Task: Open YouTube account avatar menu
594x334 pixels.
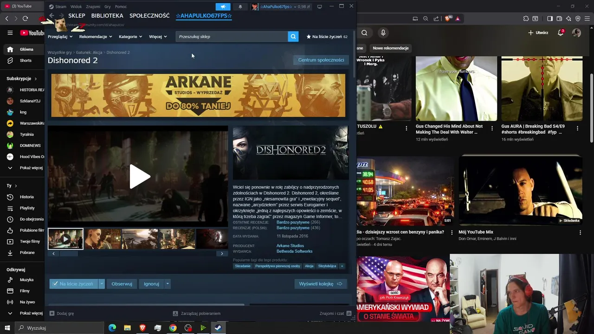Action: 576,32
